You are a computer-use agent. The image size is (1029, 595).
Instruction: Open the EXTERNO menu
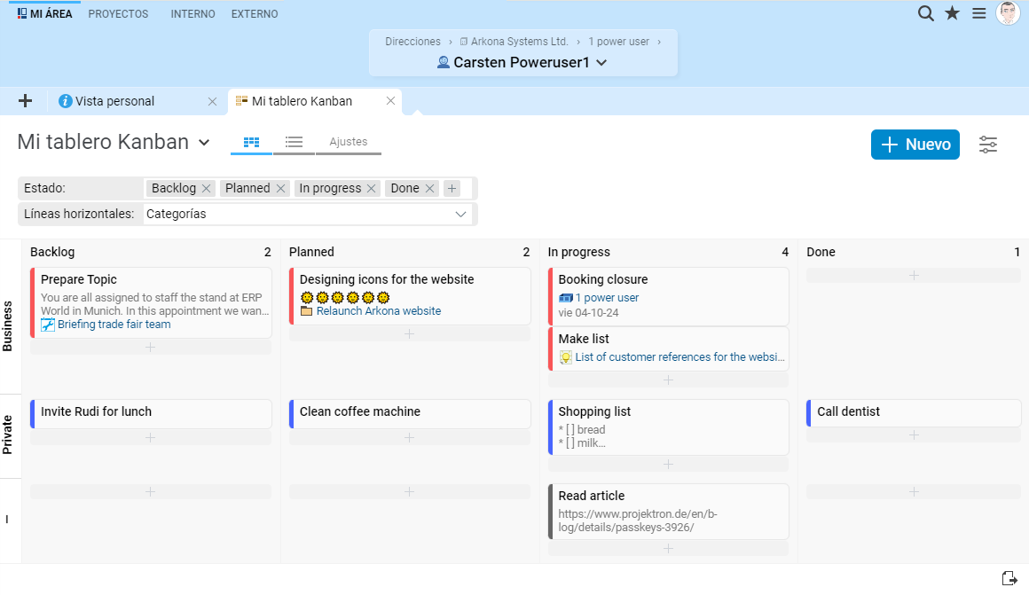tap(255, 14)
